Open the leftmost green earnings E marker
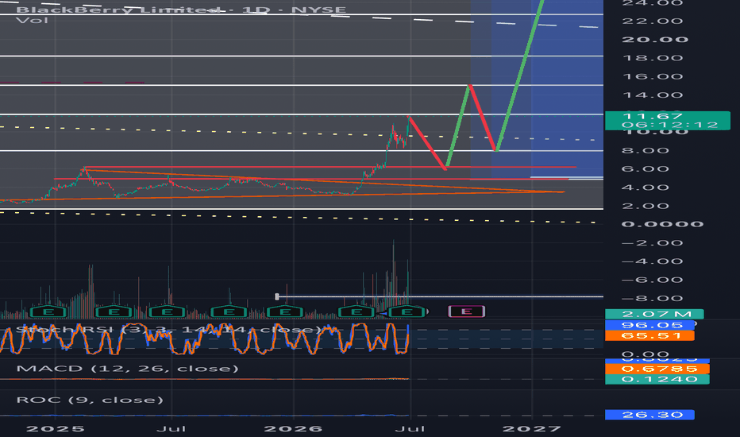The width and height of the screenshot is (740, 437). point(48,311)
